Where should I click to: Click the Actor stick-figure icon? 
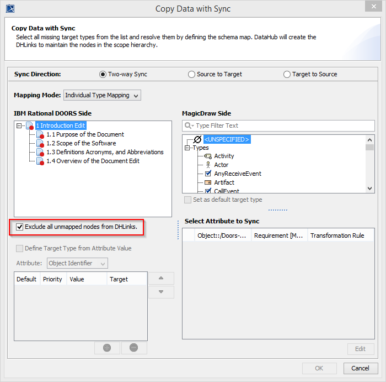click(208, 165)
